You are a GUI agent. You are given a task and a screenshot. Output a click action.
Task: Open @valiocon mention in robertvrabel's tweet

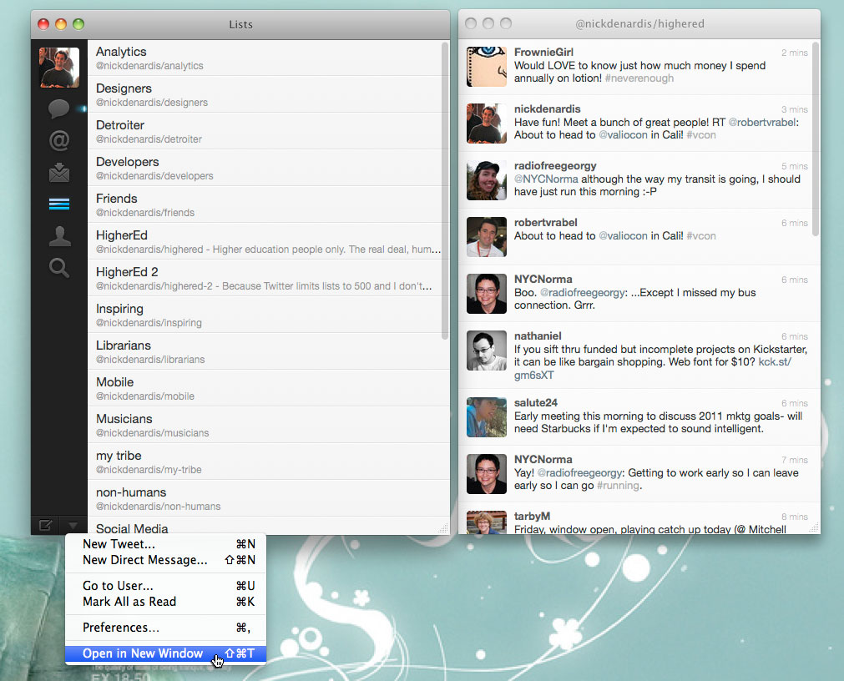pyautogui.click(x=624, y=236)
